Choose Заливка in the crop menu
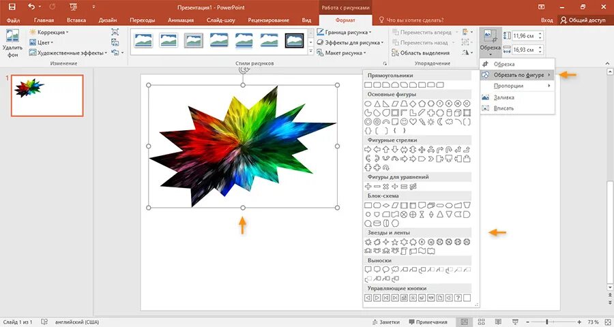614x327 pixels. [517, 97]
